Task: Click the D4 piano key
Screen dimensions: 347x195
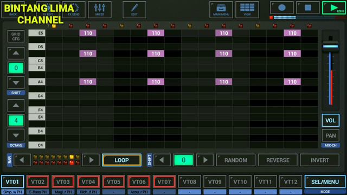Action: coord(37,131)
